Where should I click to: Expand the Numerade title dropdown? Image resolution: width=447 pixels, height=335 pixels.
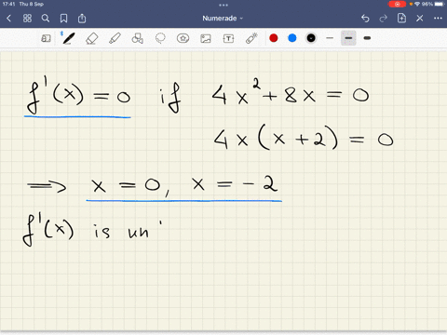223,19
